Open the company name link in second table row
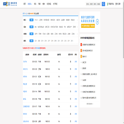The height and width of the screenshot is (124, 124). 25,69
